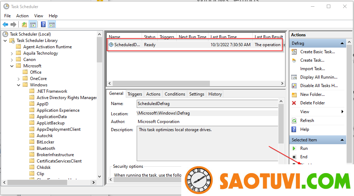Select the .NET Framework tree folder
The image size is (354, 196).
tap(52, 91)
